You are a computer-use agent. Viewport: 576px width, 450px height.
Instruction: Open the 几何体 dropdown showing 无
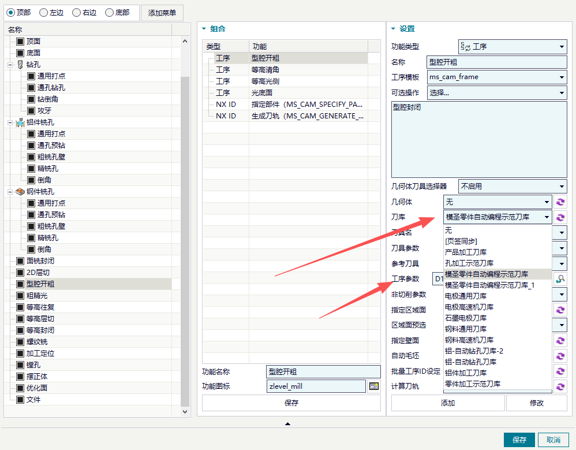[498, 202]
